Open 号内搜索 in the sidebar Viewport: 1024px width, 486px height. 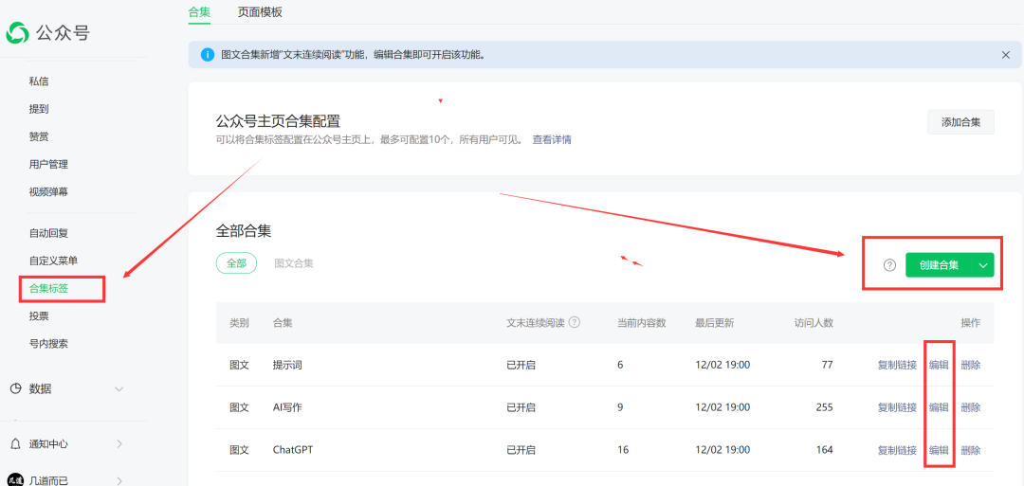(x=49, y=343)
